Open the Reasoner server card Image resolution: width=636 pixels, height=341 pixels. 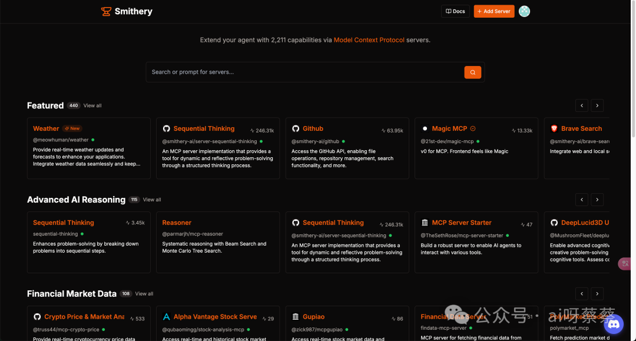[177, 223]
